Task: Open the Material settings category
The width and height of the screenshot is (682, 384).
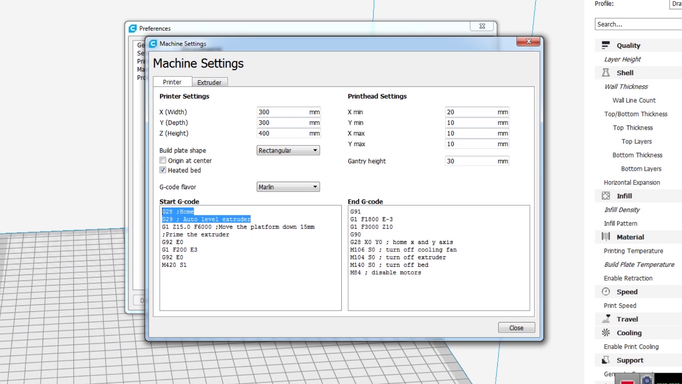Action: coord(630,237)
